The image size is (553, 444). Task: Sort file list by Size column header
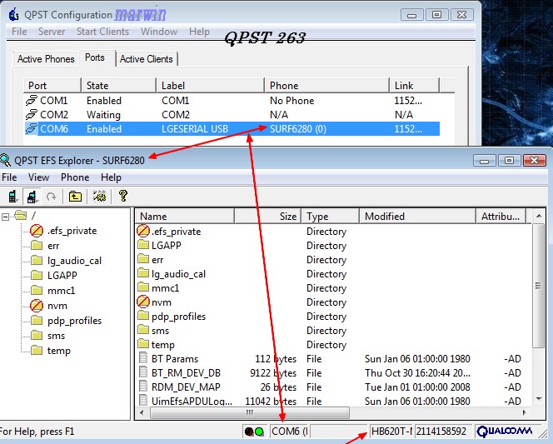point(267,217)
